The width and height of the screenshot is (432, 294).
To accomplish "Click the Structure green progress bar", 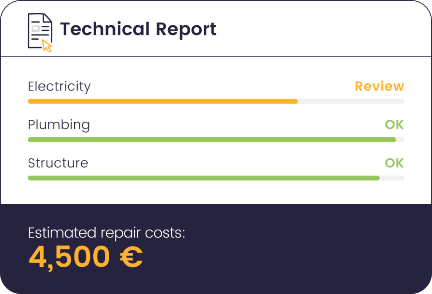I will click(x=204, y=178).
